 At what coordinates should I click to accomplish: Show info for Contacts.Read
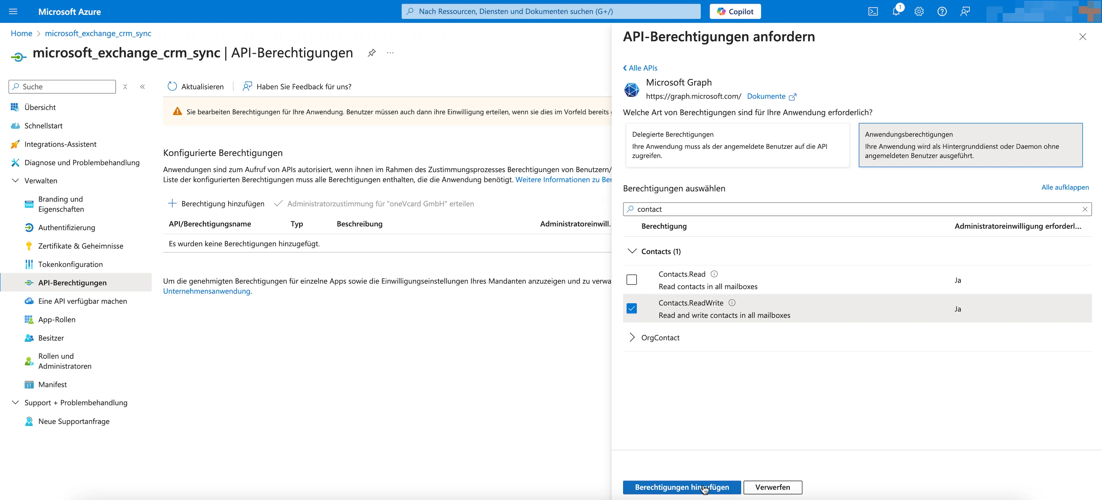714,274
